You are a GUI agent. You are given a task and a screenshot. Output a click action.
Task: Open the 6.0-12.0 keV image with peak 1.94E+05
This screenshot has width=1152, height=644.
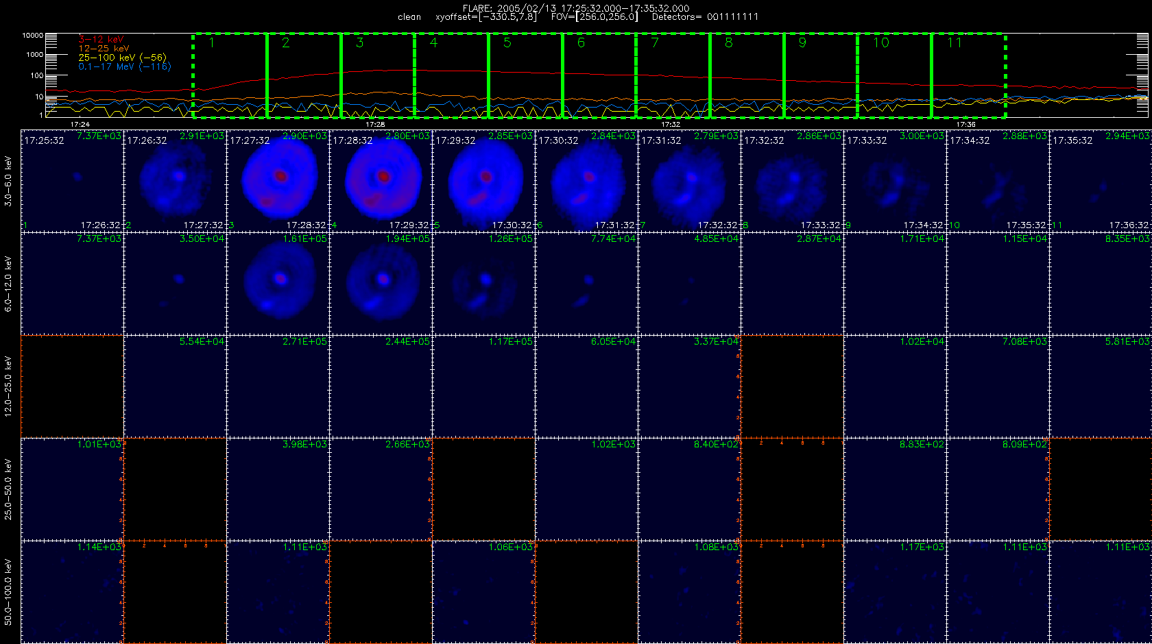tap(381, 284)
